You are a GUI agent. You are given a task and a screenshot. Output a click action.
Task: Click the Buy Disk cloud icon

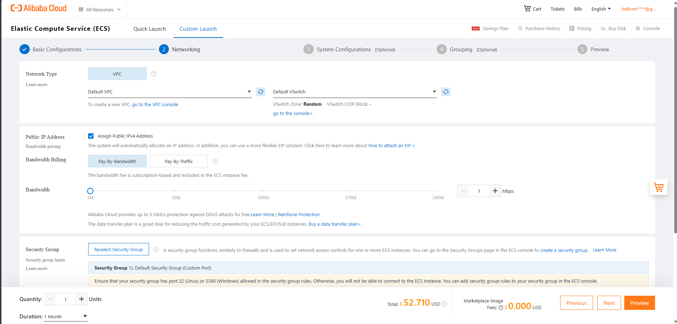(603, 29)
